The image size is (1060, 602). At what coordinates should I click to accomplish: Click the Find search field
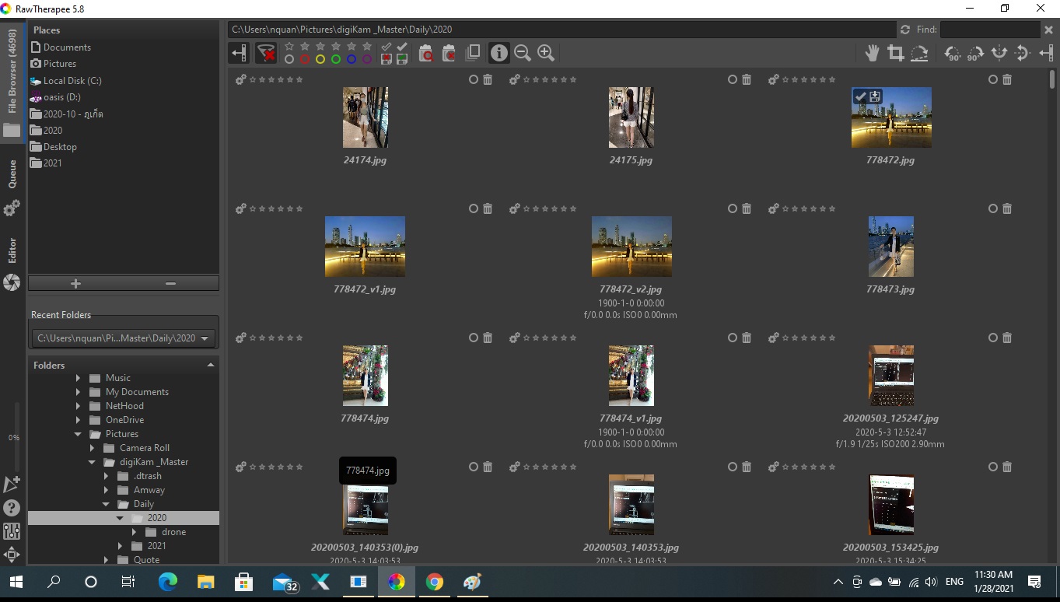pos(988,30)
